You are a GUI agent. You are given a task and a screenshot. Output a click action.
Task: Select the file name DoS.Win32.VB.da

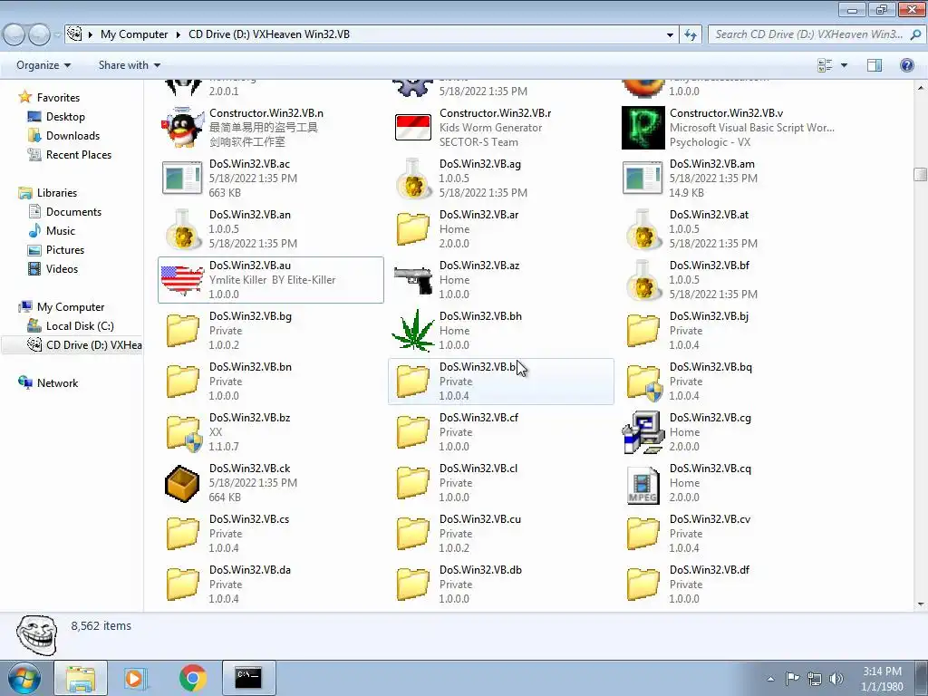pyautogui.click(x=250, y=570)
